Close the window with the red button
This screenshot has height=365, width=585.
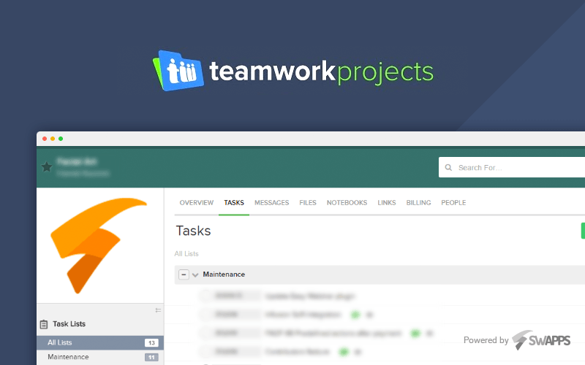[45, 139]
